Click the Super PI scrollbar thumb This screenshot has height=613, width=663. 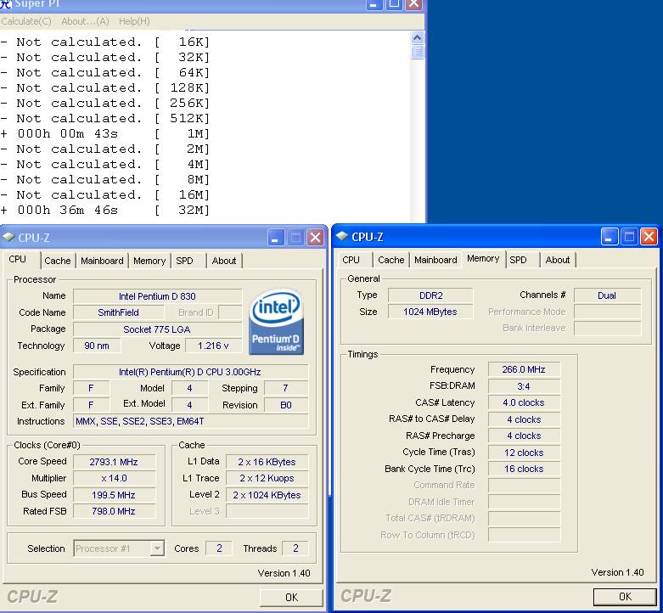coord(418,52)
